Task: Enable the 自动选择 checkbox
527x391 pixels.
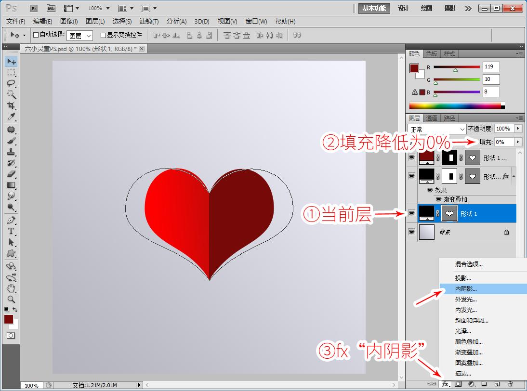Action: coord(36,35)
